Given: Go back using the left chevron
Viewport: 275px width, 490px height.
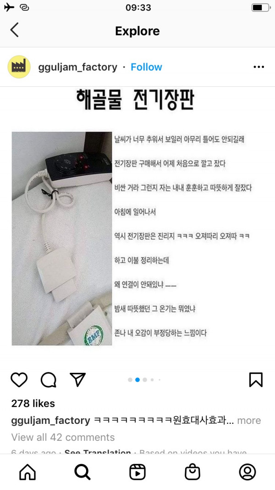Looking at the screenshot, I should click(14, 30).
